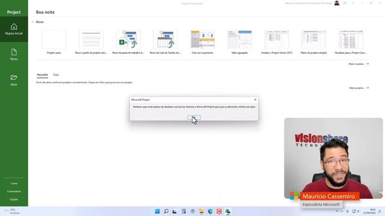Open File Explorer from the taskbar

pos(202,211)
